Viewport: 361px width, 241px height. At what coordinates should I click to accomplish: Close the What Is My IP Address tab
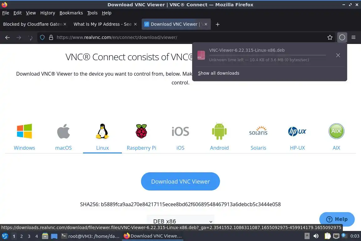135,24
